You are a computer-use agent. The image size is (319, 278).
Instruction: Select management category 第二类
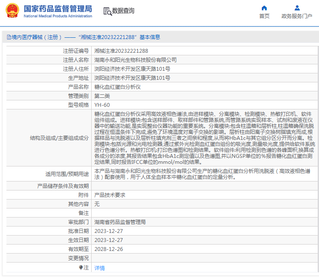tap(102, 96)
